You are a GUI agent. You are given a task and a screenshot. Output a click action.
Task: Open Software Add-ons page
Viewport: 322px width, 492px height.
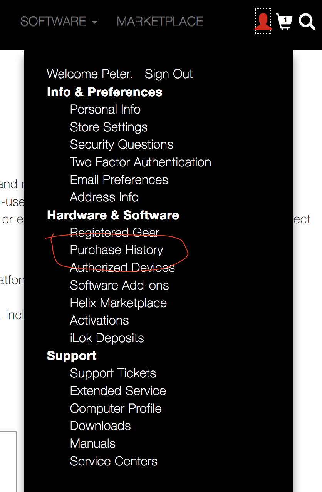pos(119,285)
